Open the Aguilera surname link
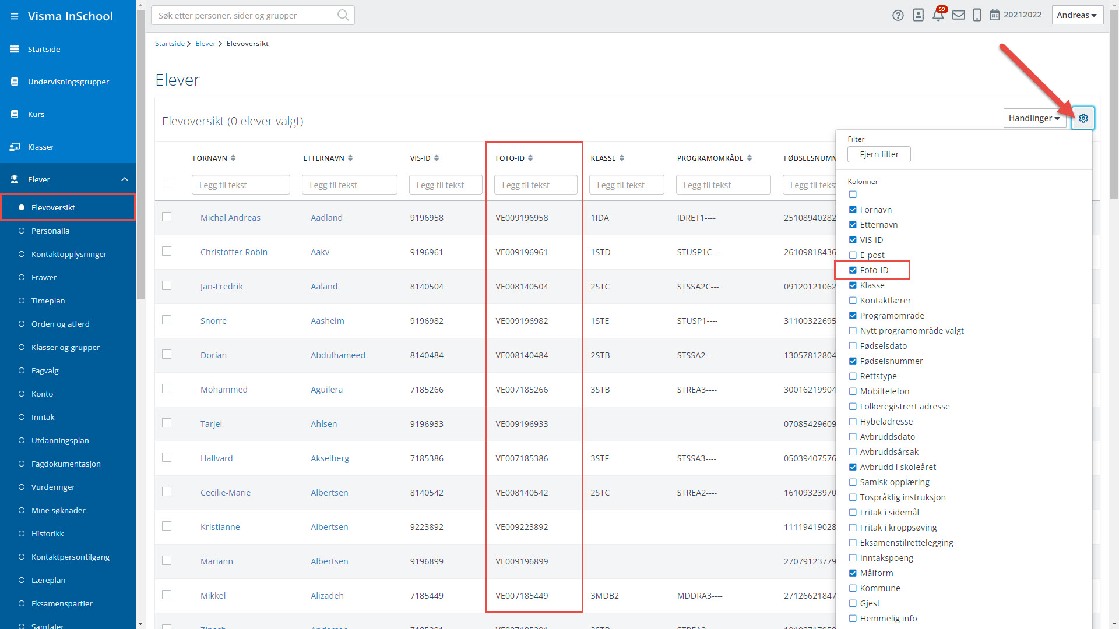Image resolution: width=1119 pixels, height=629 pixels. 326,390
